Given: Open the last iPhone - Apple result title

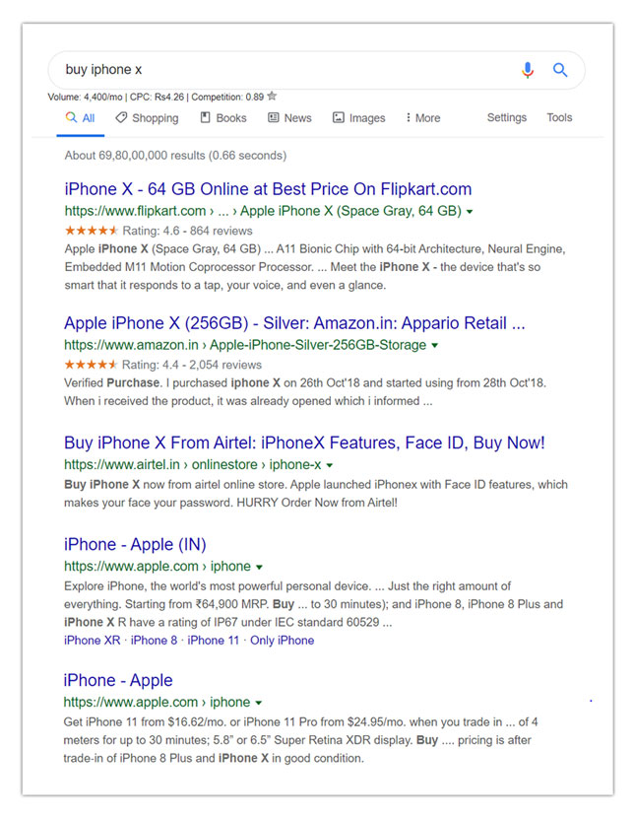Looking at the screenshot, I should coord(118,680).
